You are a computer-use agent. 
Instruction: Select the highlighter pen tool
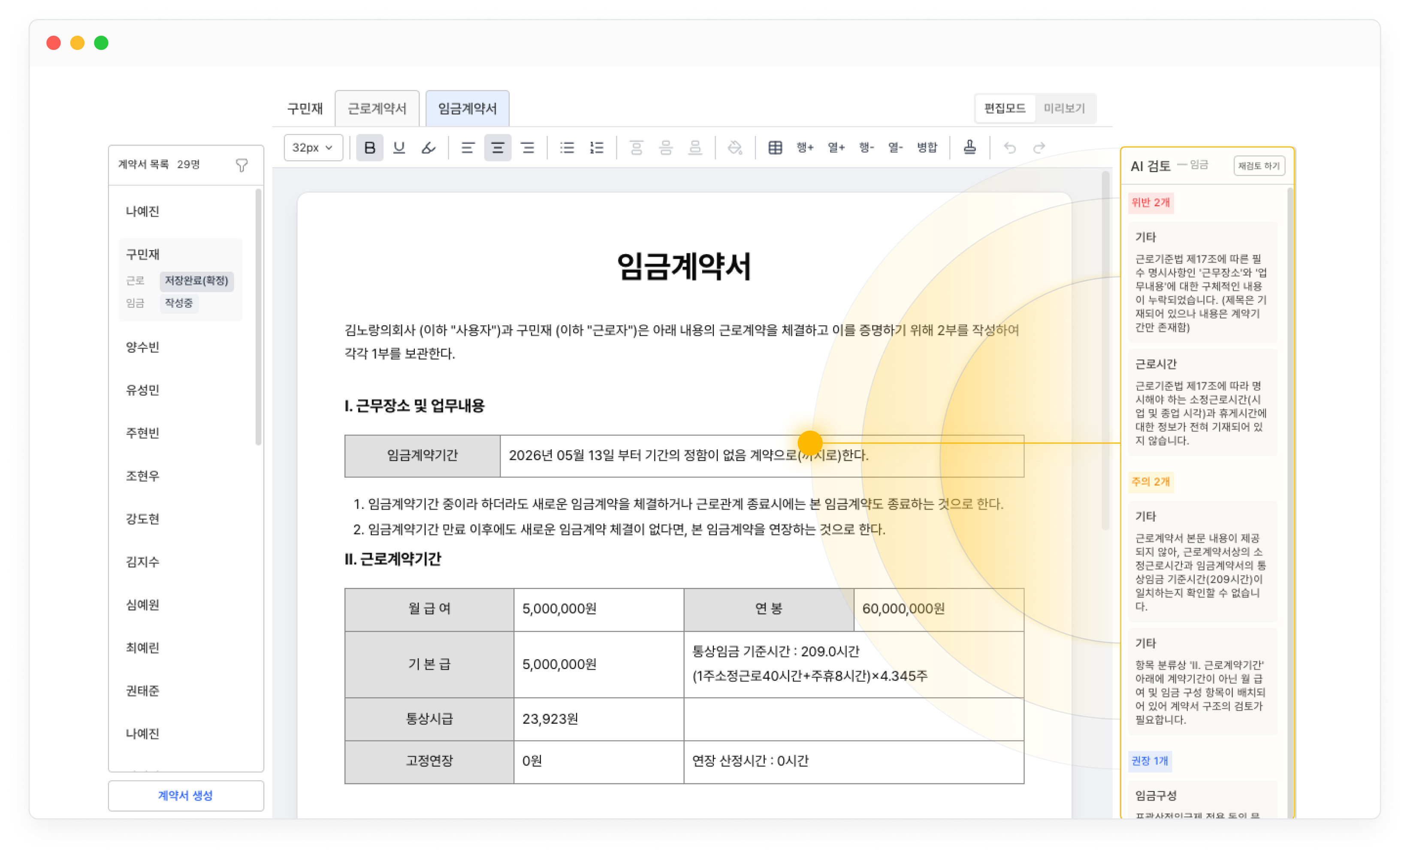click(x=429, y=148)
